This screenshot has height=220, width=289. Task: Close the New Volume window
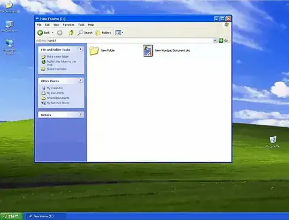click(229, 19)
